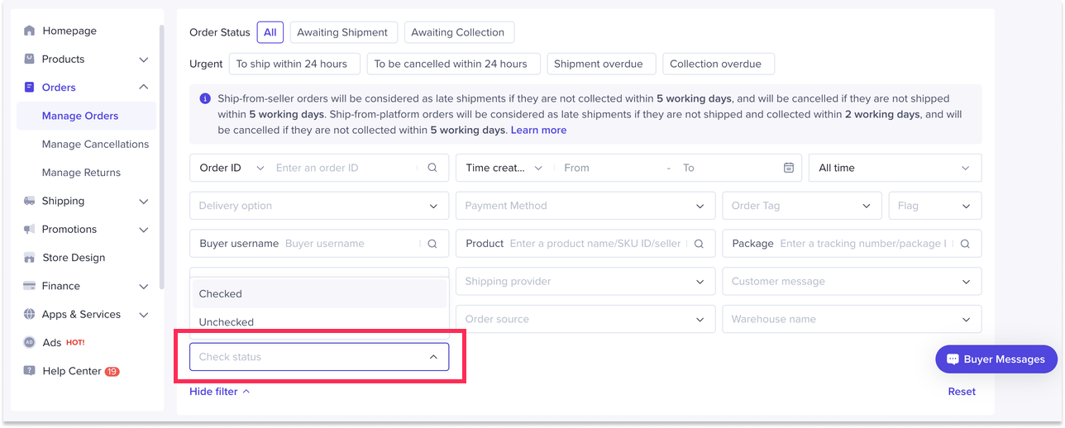The image size is (1065, 428).
Task: Collapse the Orders sidebar section chevron
Action: pyautogui.click(x=143, y=87)
